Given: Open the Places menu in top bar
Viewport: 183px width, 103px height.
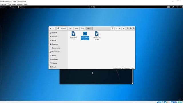Looking at the screenshot, I should pyautogui.click(x=12, y=7).
